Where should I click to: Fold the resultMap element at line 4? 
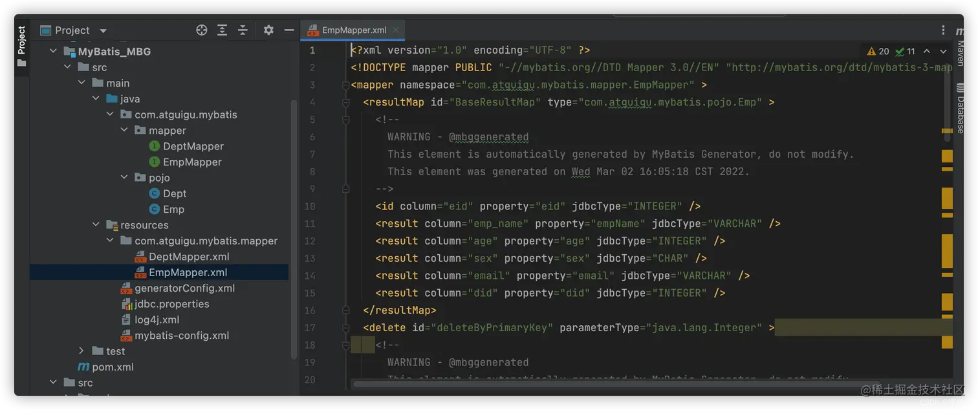(345, 102)
